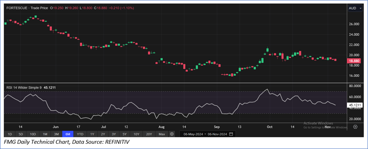Click the Sep label on time axis

click(217, 127)
